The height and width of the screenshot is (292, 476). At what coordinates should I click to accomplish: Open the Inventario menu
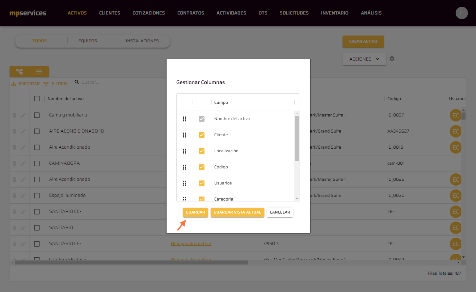coord(335,13)
